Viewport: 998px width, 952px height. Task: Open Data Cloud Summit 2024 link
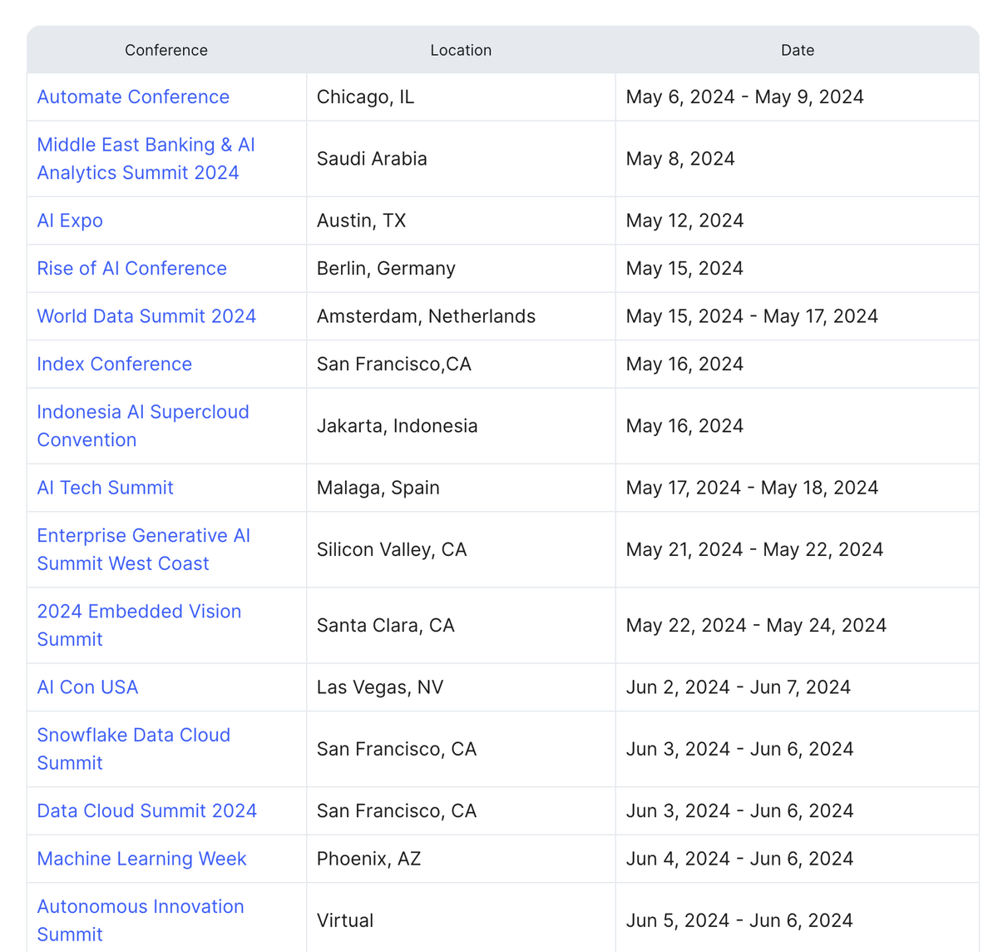coord(146,811)
